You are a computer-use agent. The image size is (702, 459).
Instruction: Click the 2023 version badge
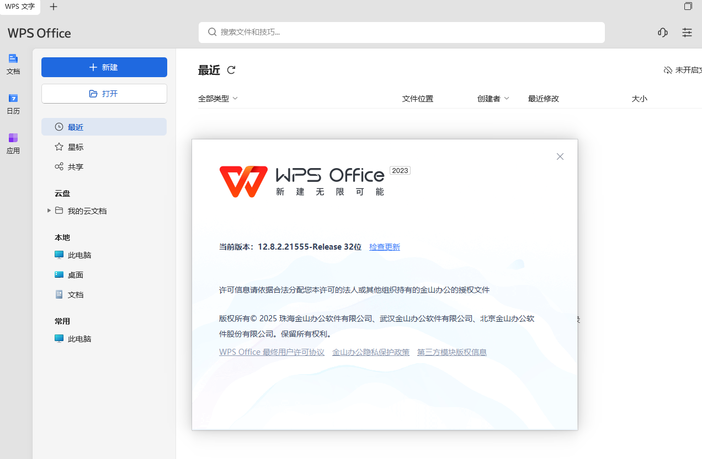click(x=400, y=170)
